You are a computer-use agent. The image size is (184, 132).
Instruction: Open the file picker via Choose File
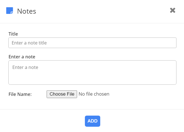62,94
